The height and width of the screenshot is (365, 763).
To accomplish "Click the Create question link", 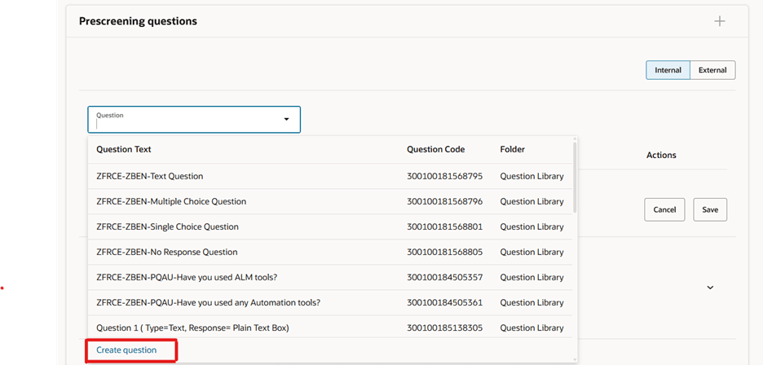I will (126, 350).
